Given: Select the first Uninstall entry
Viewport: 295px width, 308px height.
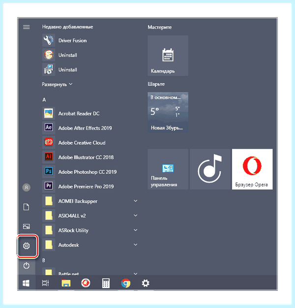Looking at the screenshot, I should [90, 55].
